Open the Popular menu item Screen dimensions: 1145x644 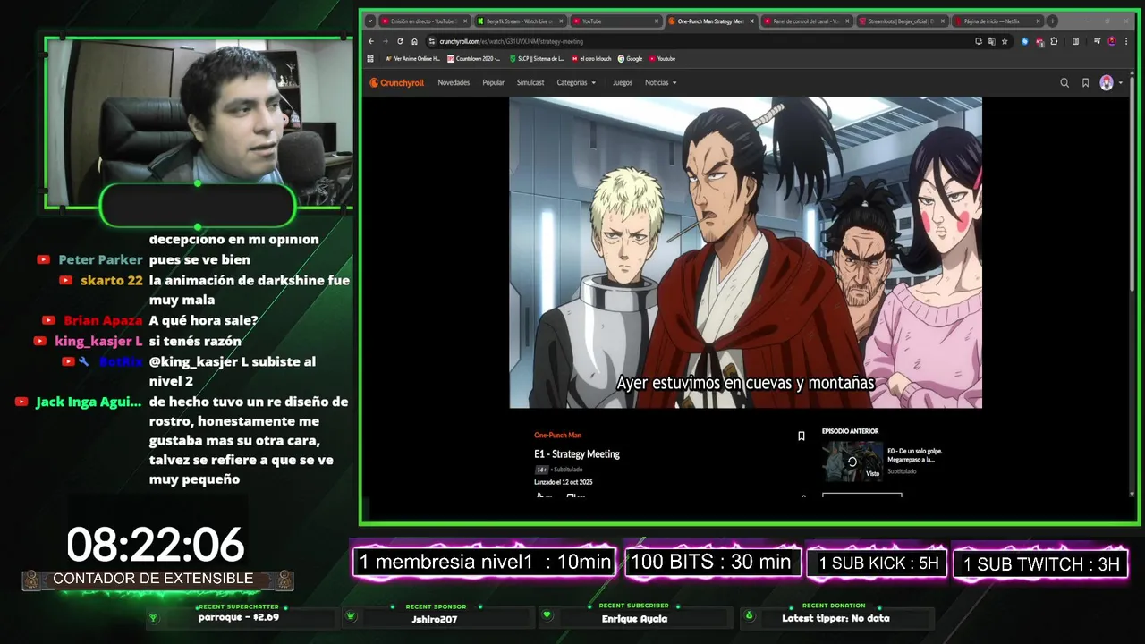pos(493,83)
